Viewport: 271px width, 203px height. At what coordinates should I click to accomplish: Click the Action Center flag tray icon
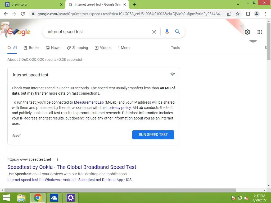click(233, 198)
